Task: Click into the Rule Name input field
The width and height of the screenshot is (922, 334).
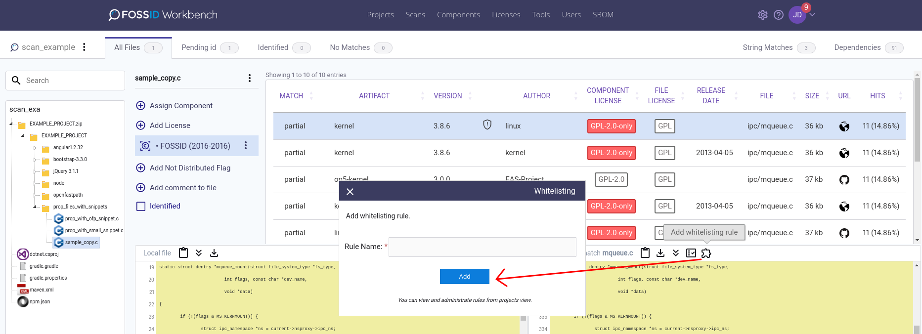Action: [x=483, y=247]
